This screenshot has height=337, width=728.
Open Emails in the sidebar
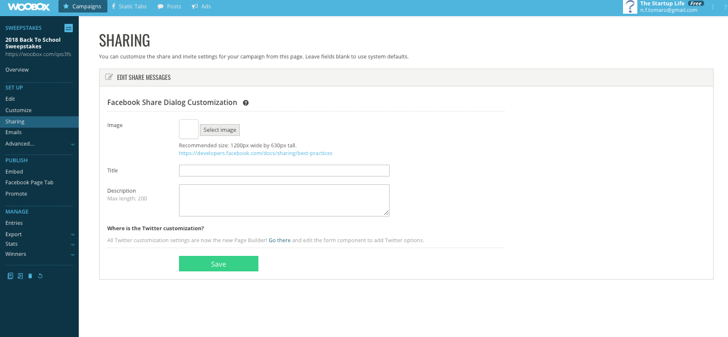tap(14, 132)
